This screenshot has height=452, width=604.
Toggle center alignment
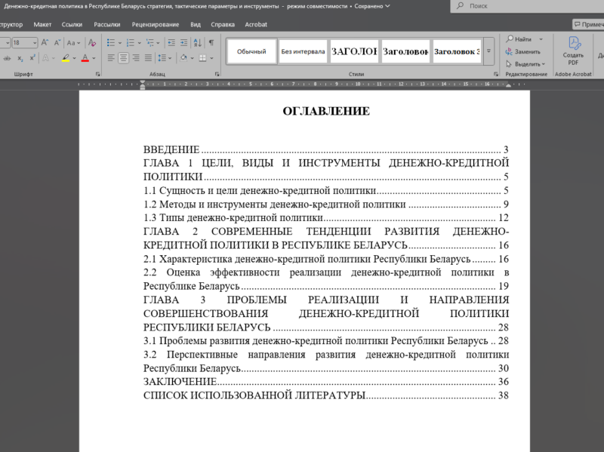coord(123,58)
